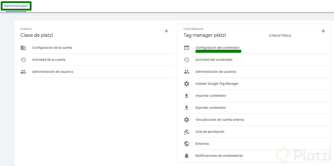This screenshot has height=166, width=334.
Task: Click the container window icon
Action: 186,48
